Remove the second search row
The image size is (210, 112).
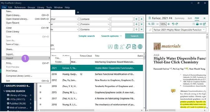click(141, 24)
